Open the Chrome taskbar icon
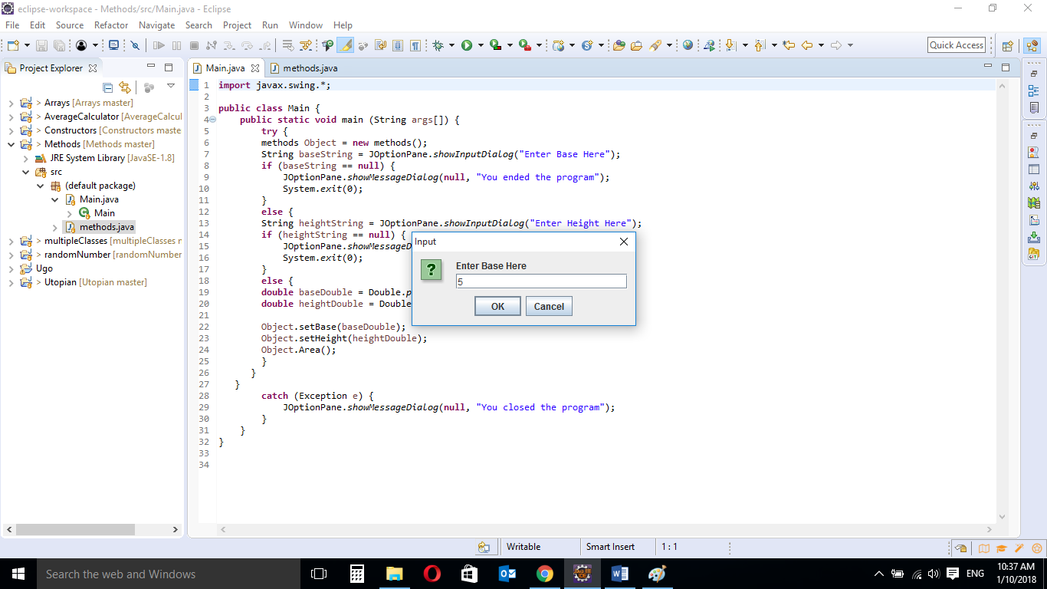 pyautogui.click(x=545, y=574)
